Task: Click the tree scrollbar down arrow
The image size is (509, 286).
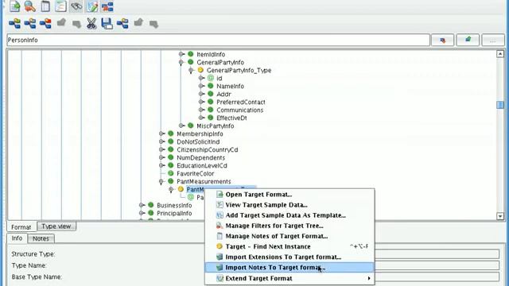Action: click(x=500, y=216)
